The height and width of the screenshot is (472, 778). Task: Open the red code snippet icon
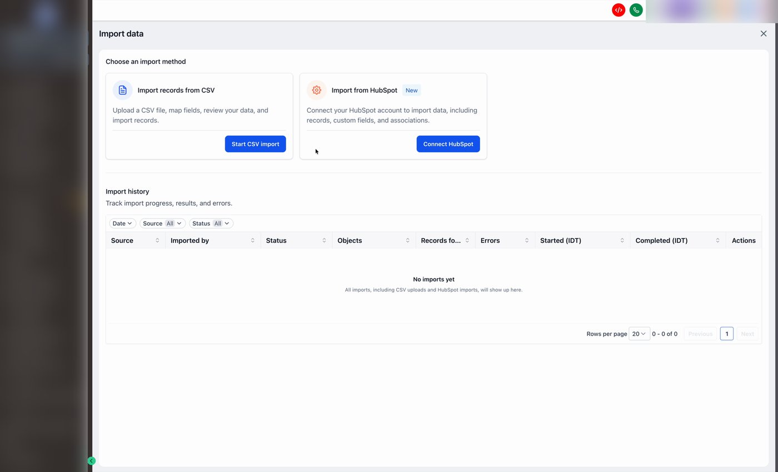(x=618, y=9)
